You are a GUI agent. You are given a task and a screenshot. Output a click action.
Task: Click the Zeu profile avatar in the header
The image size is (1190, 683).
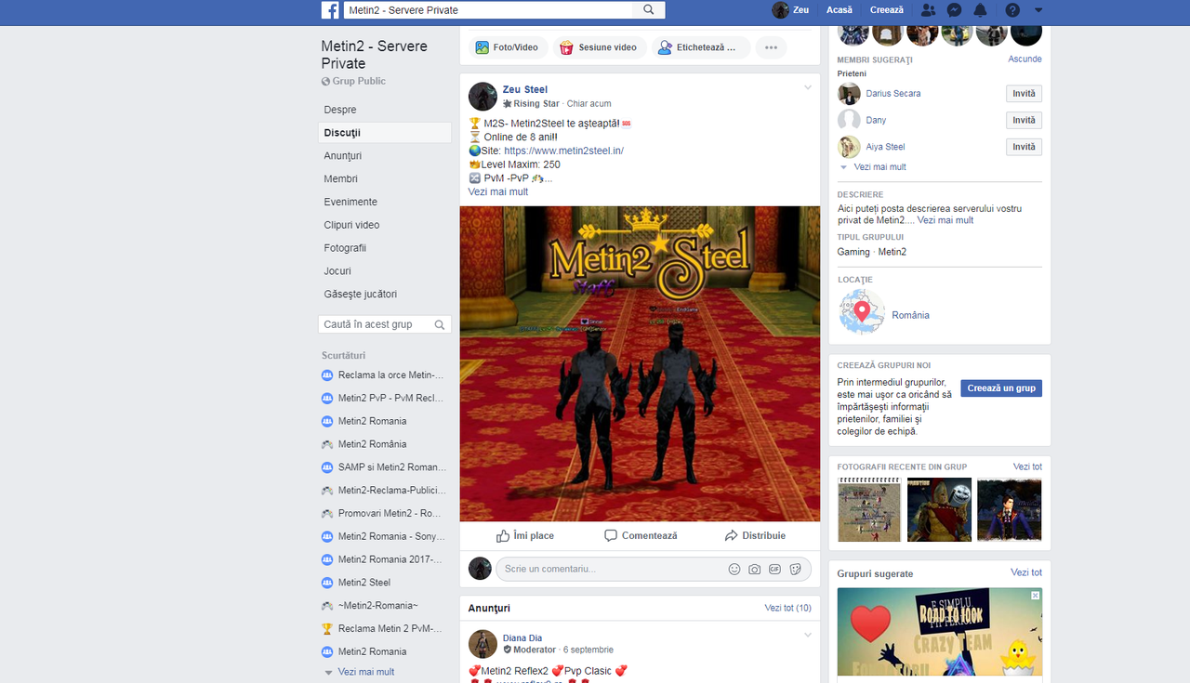pyautogui.click(x=780, y=10)
